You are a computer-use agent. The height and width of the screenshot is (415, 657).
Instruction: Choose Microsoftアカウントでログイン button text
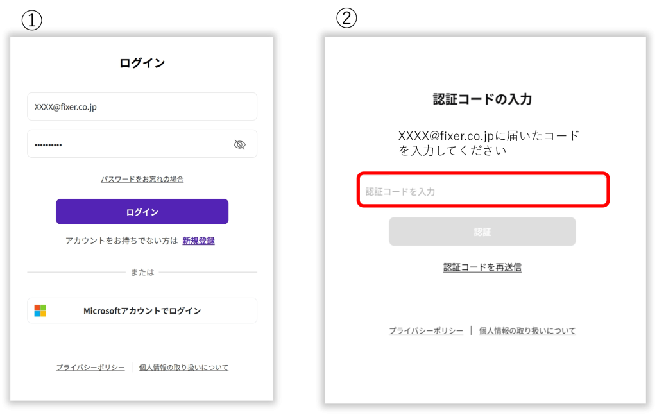pos(142,310)
